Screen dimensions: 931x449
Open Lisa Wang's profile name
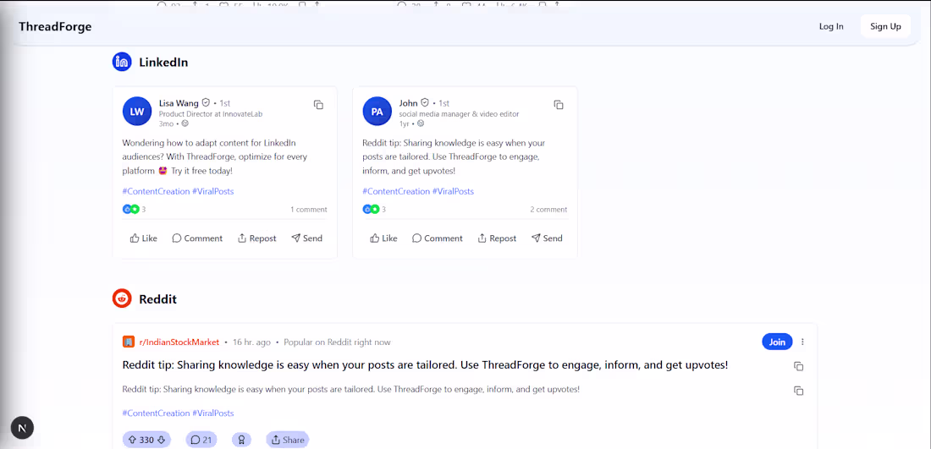click(x=179, y=102)
